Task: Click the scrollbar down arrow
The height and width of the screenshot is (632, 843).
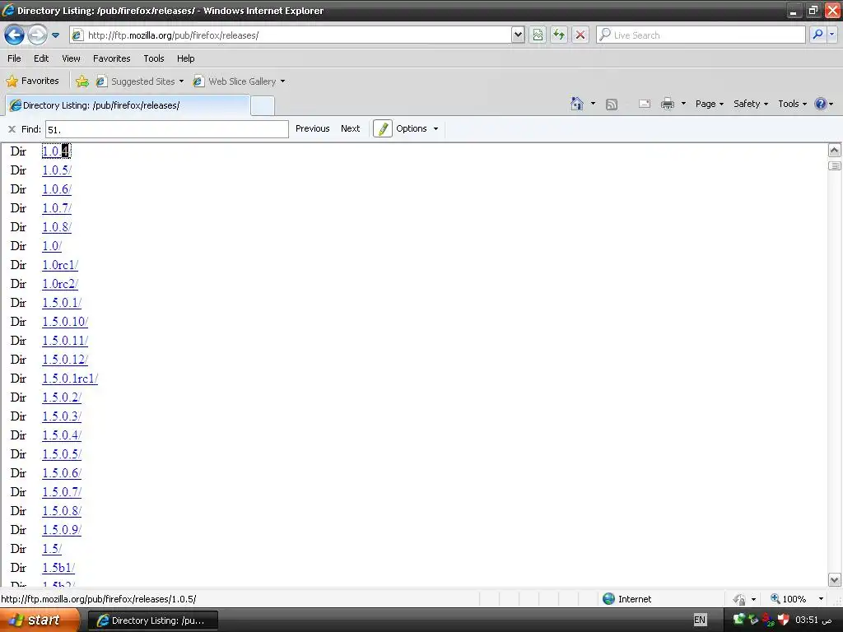Action: click(835, 580)
